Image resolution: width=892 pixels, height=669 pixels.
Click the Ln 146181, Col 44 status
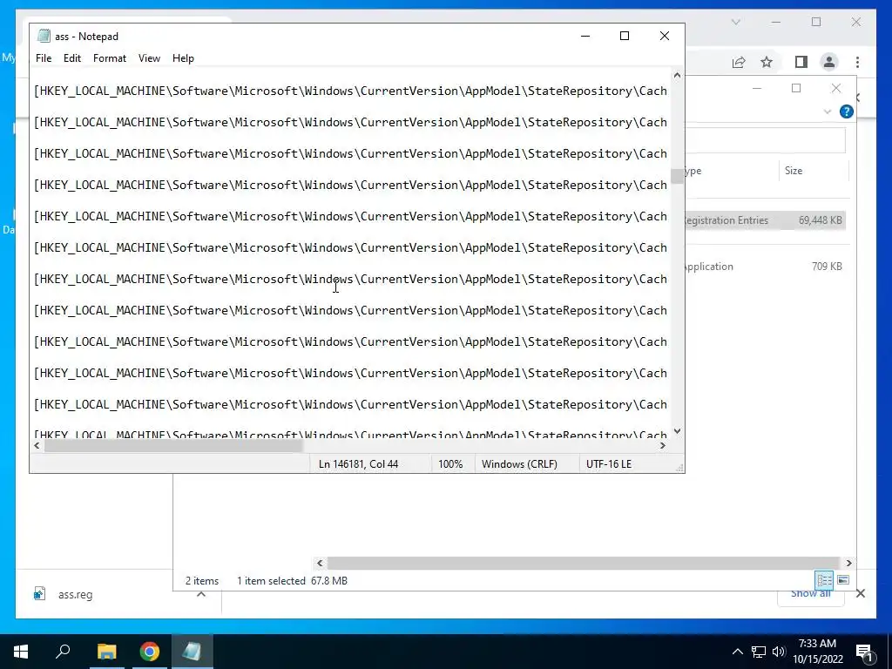click(x=358, y=464)
